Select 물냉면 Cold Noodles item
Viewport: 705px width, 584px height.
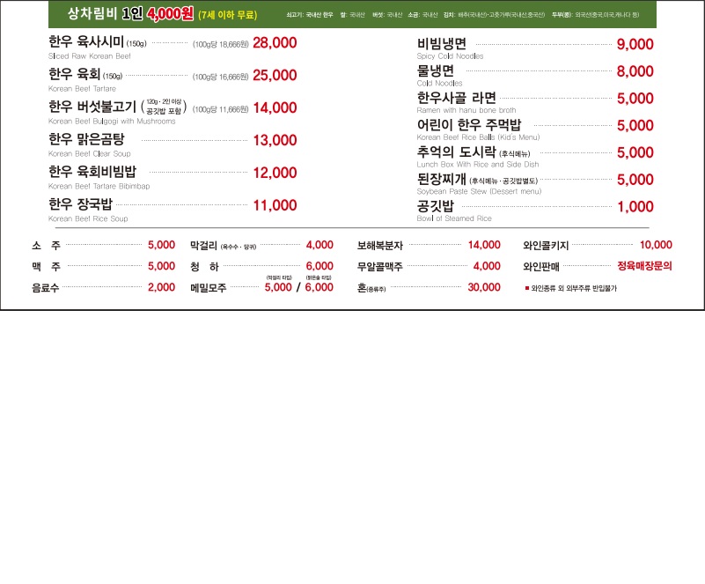[x=438, y=71]
